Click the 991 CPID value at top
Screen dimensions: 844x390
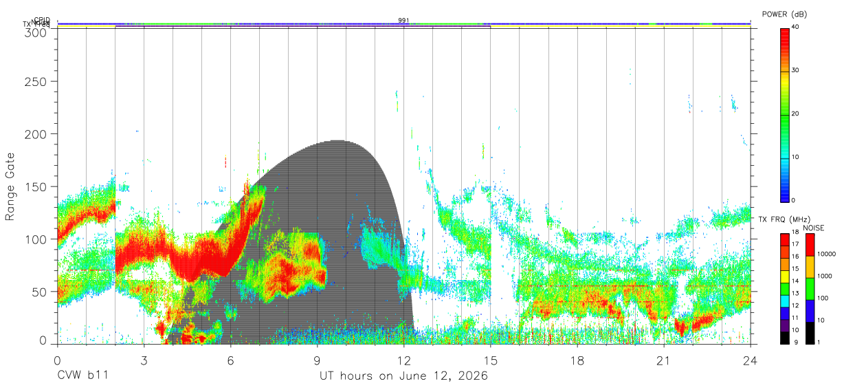(x=403, y=20)
